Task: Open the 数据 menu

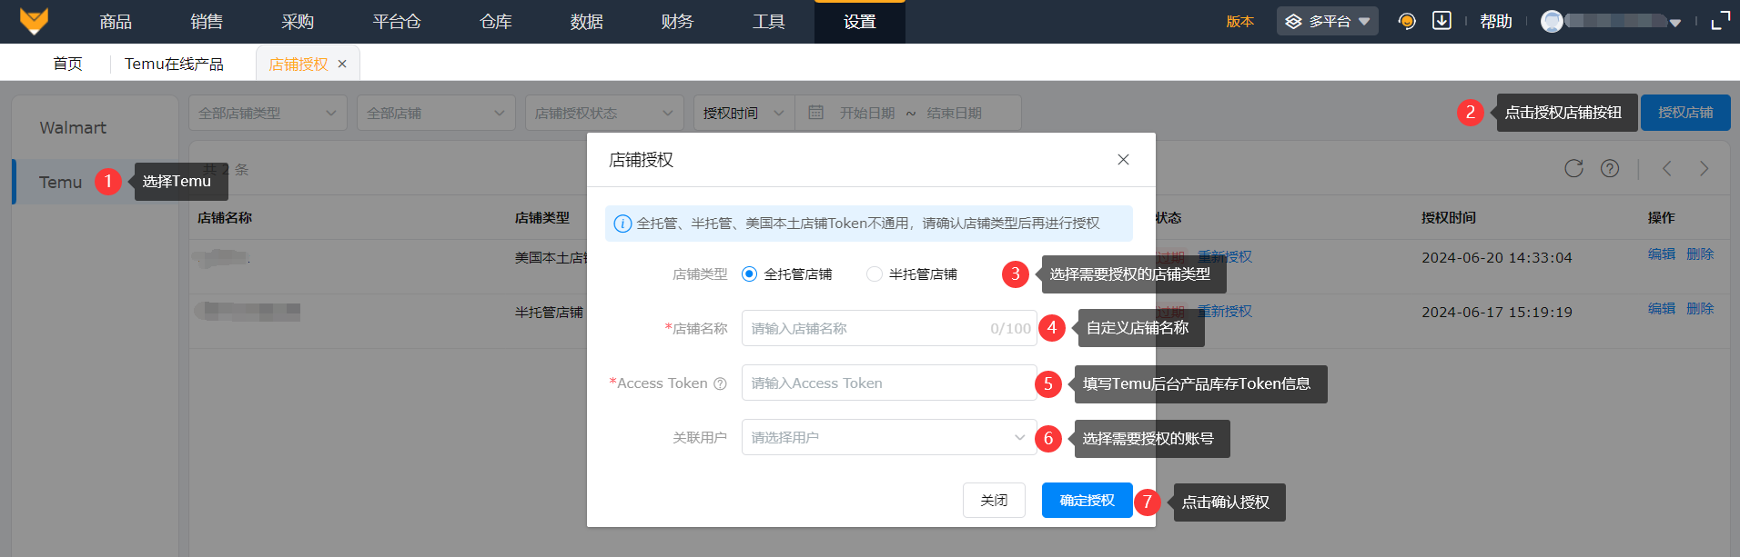Action: 587,22
